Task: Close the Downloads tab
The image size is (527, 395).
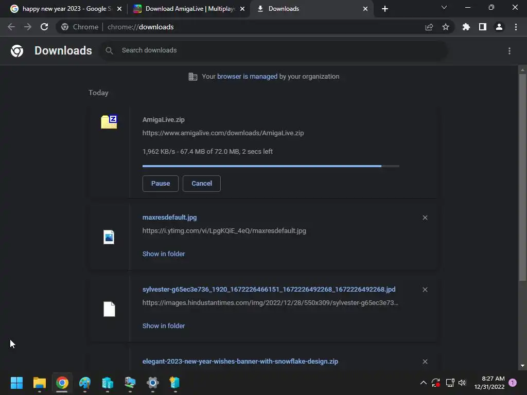Action: (x=365, y=9)
